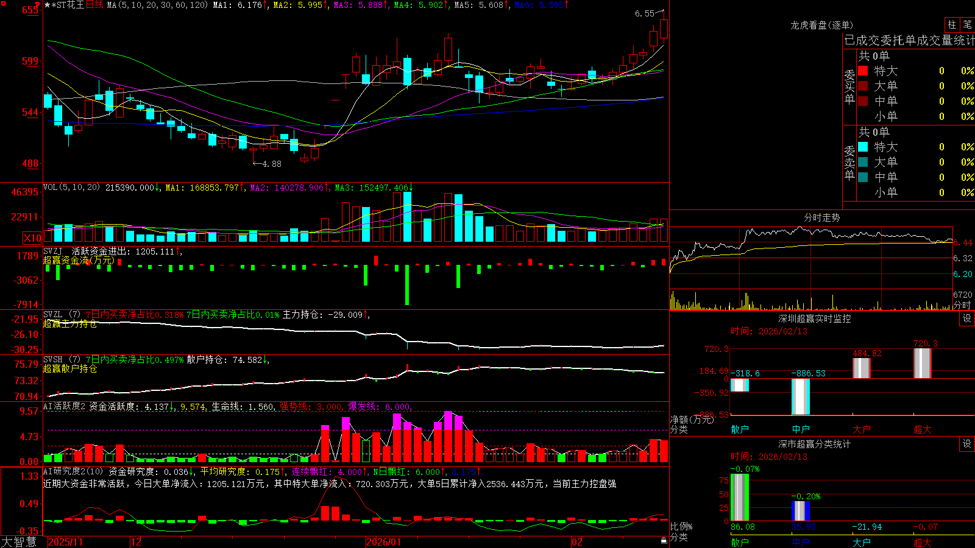Select 超大 bar 720.3 in real-time monitor
Screen dimensions: 975x548
pyautogui.click(x=923, y=364)
